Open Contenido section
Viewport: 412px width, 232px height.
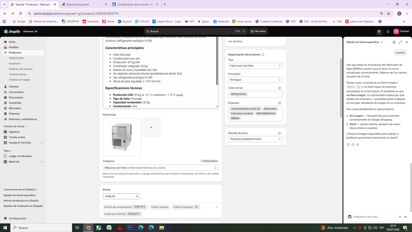coord(15,103)
